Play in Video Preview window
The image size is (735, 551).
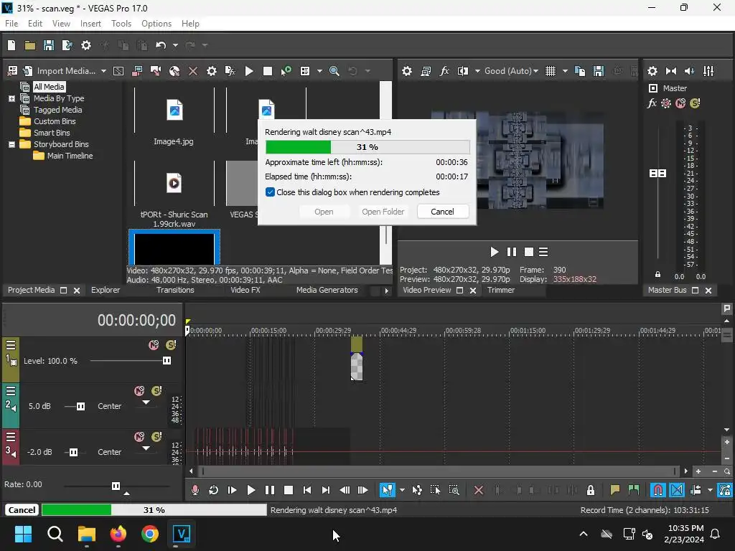coord(494,252)
